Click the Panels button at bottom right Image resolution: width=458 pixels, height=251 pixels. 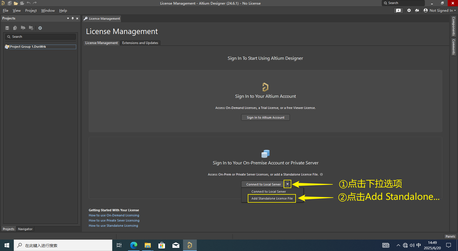click(450, 236)
